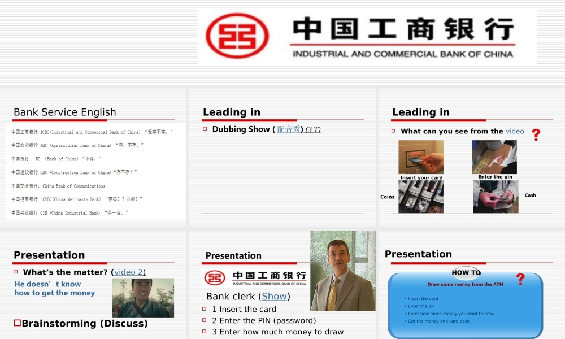The image size is (565, 339).
Task: Click the 'What can you see from the' text
Action: 452,131
